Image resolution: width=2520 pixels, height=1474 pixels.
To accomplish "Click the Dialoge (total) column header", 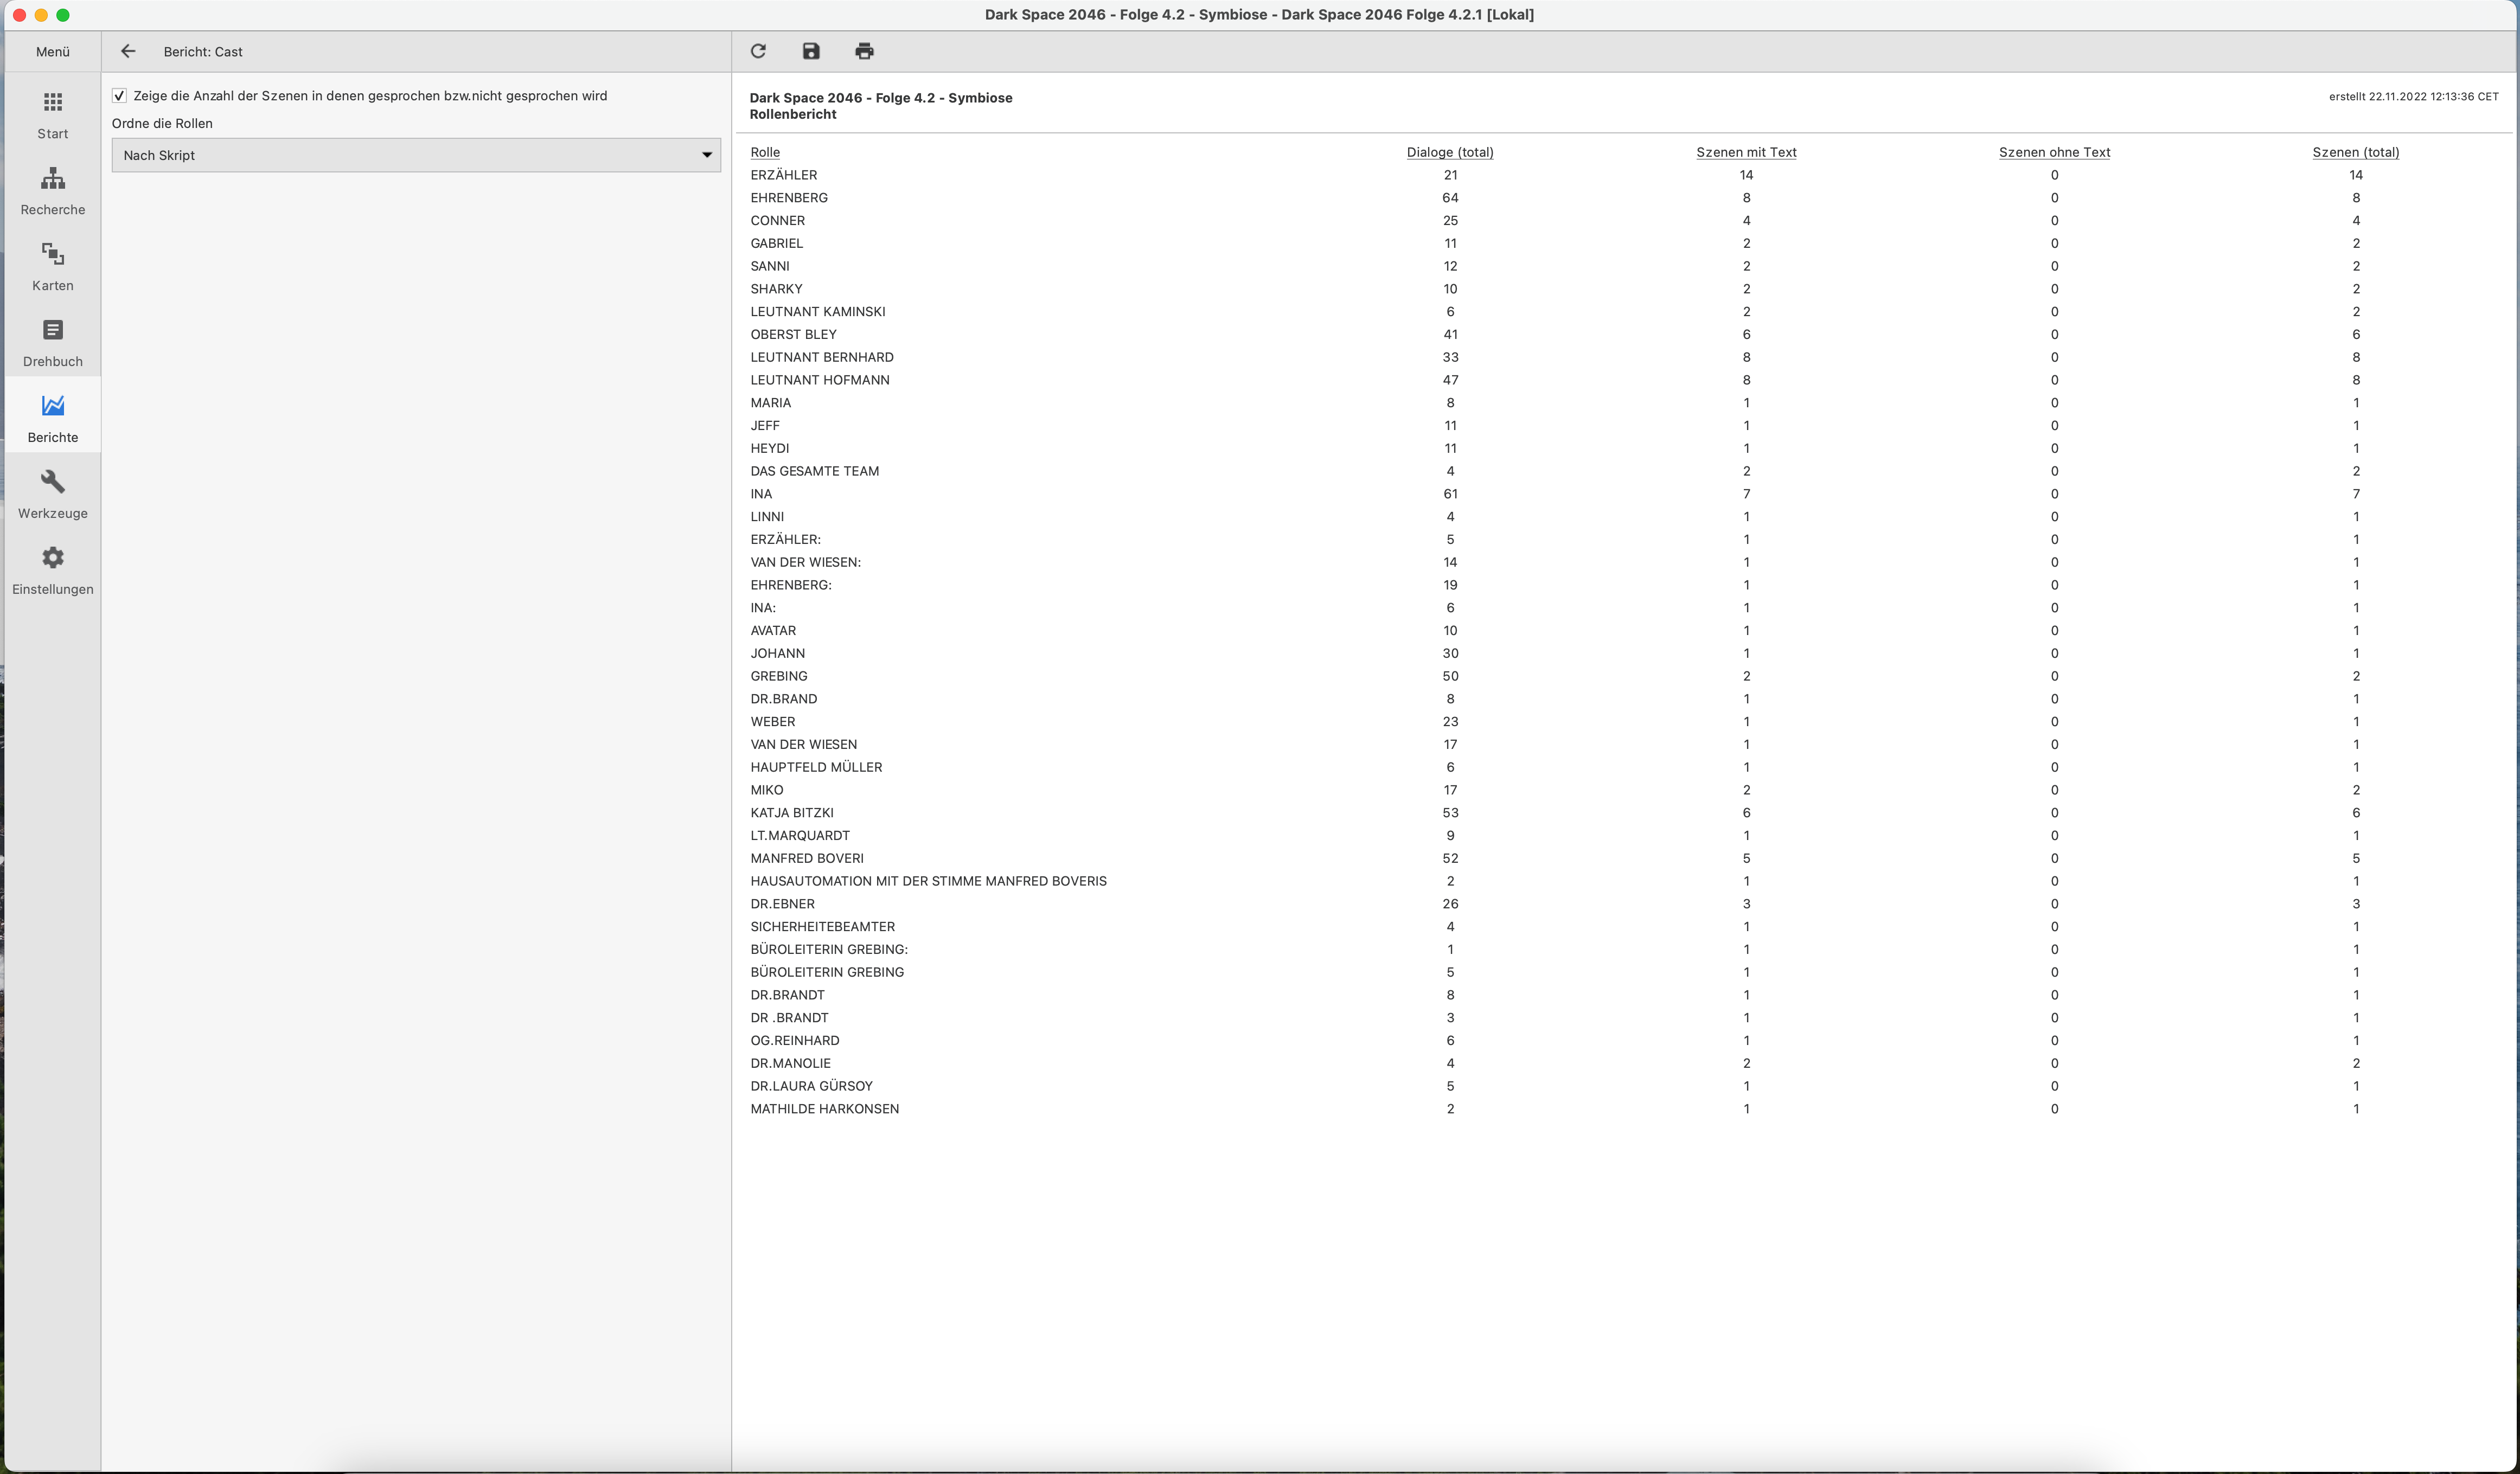I will pyautogui.click(x=1450, y=152).
